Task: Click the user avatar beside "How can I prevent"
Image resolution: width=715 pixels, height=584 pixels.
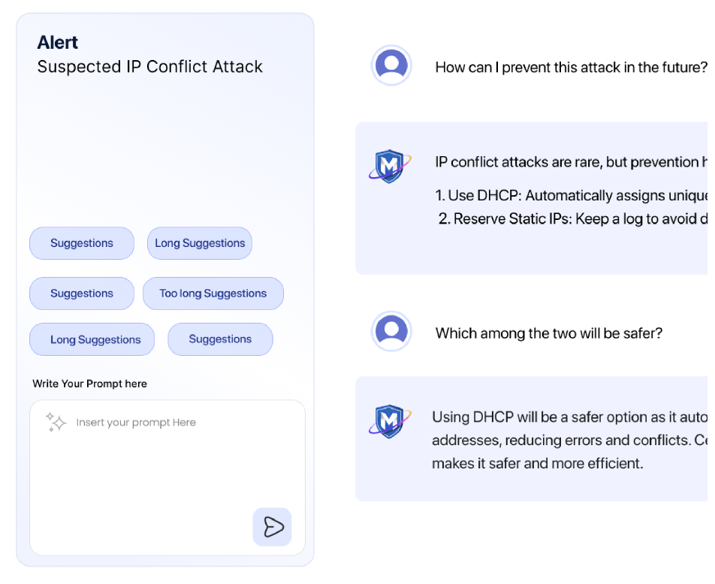Action: pyautogui.click(x=391, y=65)
